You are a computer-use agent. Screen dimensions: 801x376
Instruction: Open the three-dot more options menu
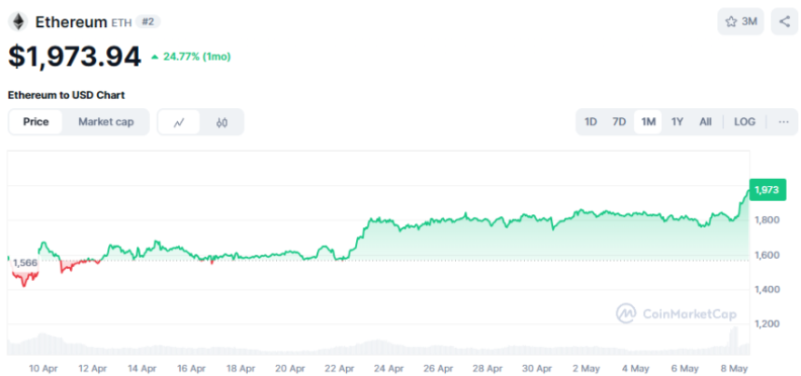click(783, 122)
